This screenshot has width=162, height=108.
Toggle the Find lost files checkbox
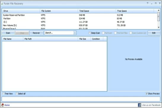(115, 33)
